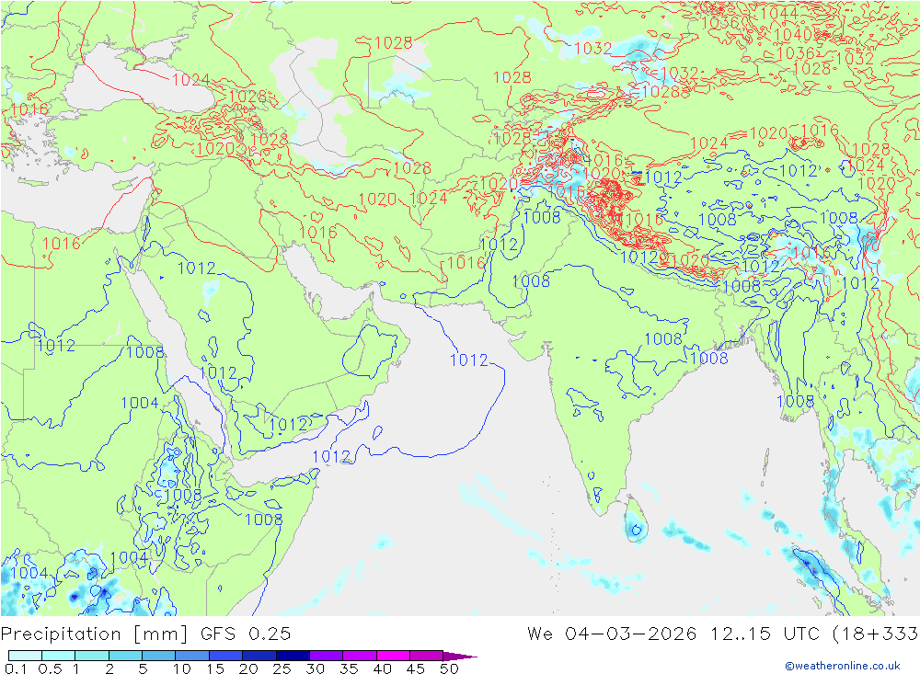Click the legend value '10'
Image resolution: width=920 pixels, height=674 pixels.
[182, 668]
